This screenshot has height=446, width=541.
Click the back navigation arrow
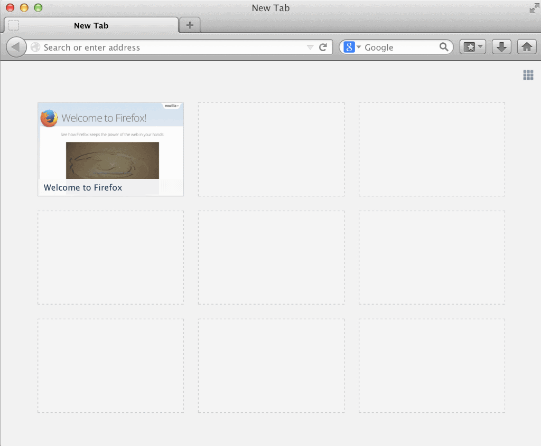coord(16,47)
